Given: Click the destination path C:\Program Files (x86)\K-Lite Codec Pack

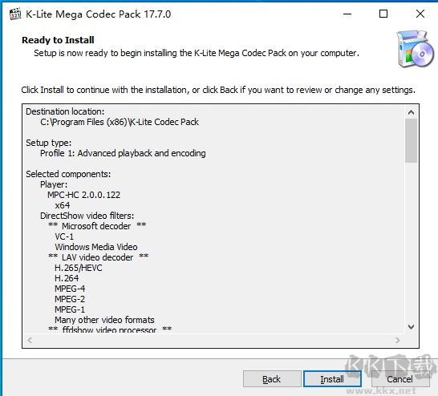Looking at the screenshot, I should click(x=120, y=122).
